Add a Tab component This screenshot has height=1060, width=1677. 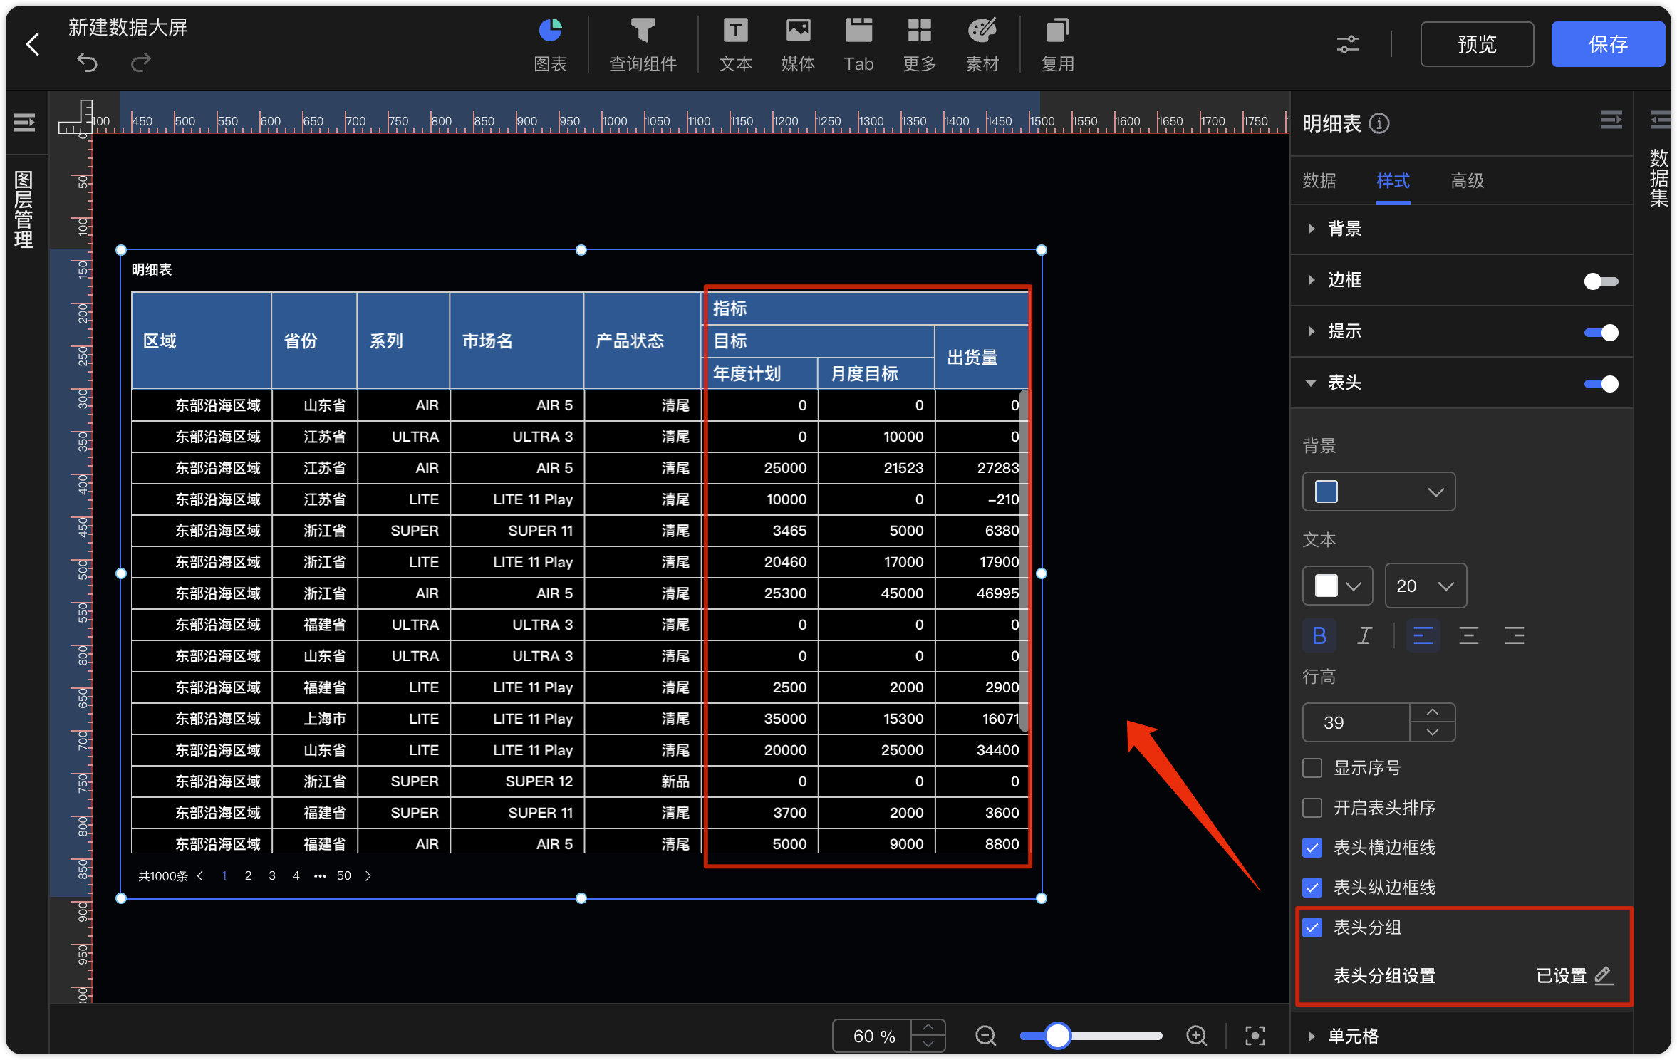[x=858, y=45]
